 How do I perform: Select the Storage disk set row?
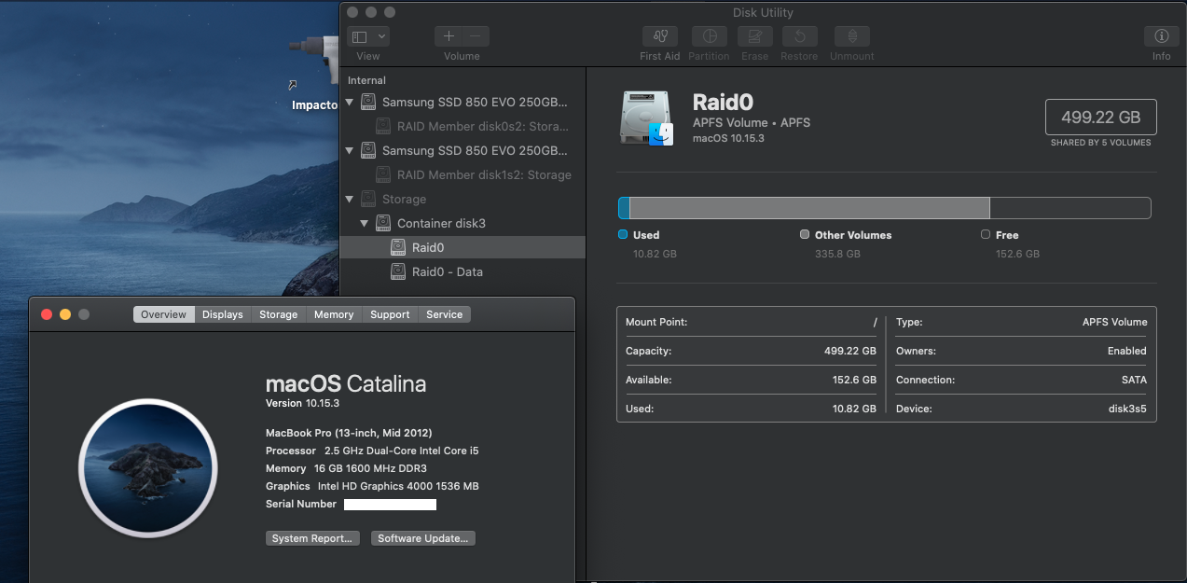[x=462, y=200]
